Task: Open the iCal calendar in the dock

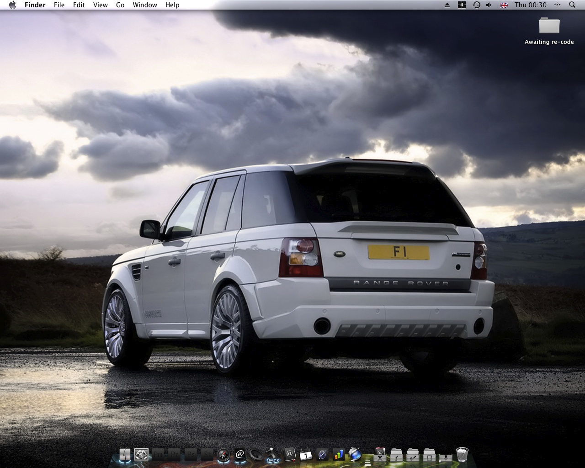Action: [306, 455]
